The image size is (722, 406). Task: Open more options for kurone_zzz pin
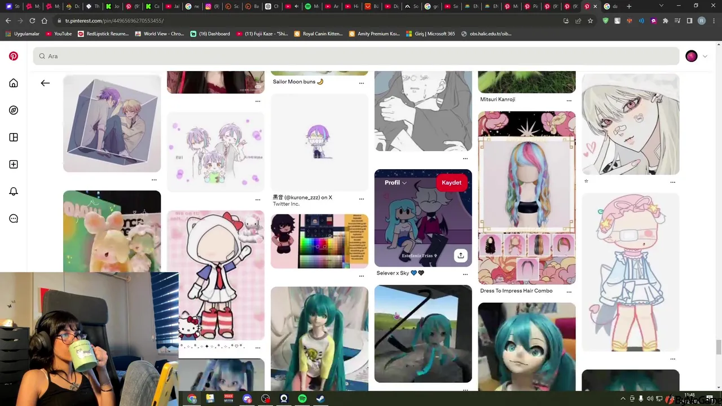coord(362,199)
